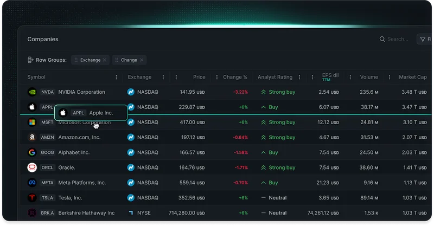Image resolution: width=434 pixels, height=226 pixels.
Task: Click the NYSE exchange icon in Berkshire row
Action: 131,213
